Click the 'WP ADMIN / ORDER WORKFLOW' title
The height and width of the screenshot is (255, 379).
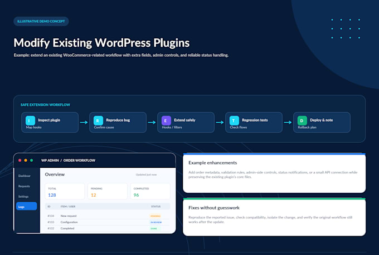68,161
